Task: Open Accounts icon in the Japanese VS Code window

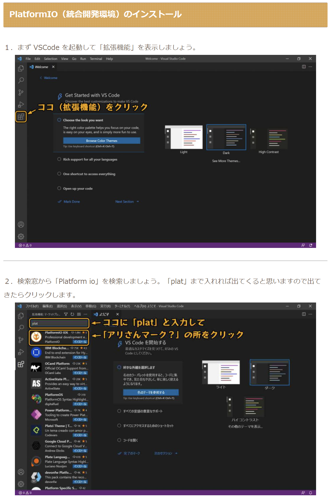Action: click(x=21, y=472)
